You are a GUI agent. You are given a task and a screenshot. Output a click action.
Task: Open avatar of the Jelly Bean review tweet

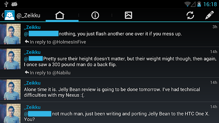coord(10,90)
